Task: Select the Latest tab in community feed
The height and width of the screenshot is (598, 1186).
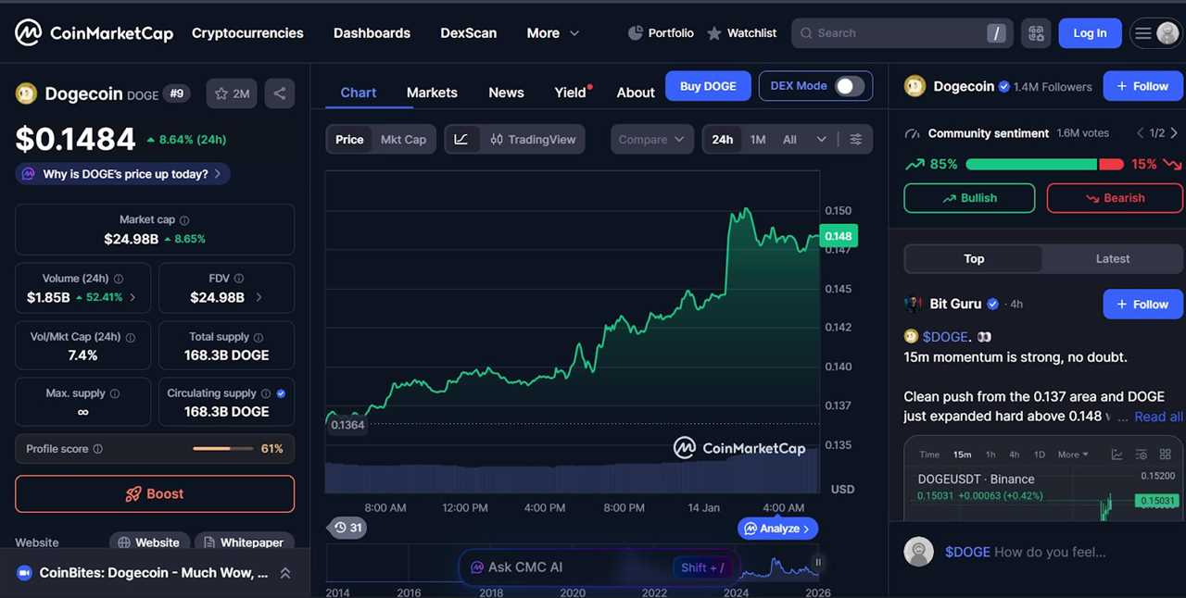Action: point(1112,258)
